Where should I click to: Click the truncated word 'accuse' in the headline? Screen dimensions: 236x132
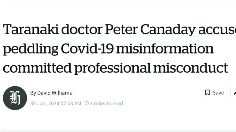tap(217, 30)
